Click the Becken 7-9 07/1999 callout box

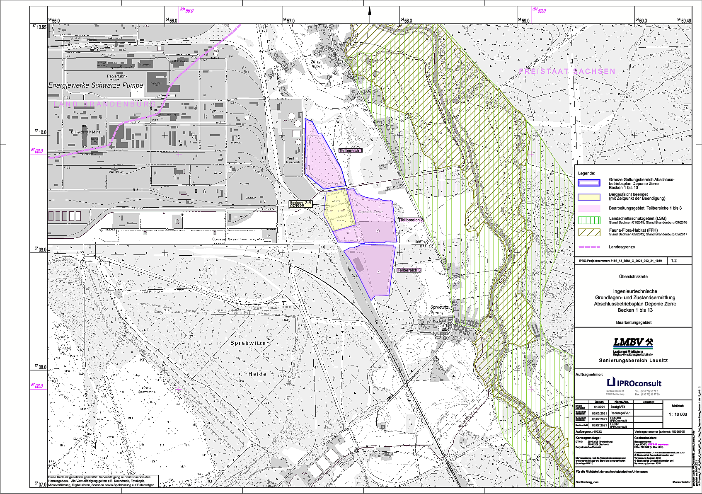tap(300, 204)
